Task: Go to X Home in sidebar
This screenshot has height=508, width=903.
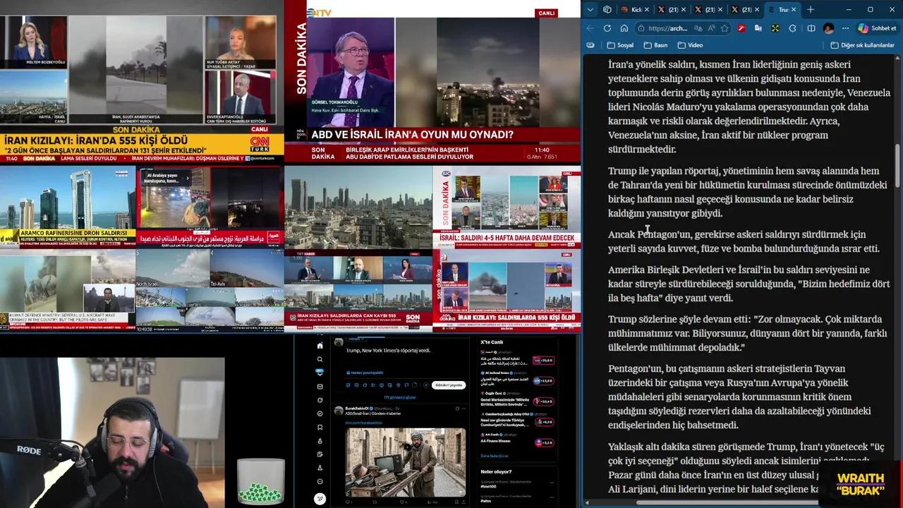Action: 320,346
